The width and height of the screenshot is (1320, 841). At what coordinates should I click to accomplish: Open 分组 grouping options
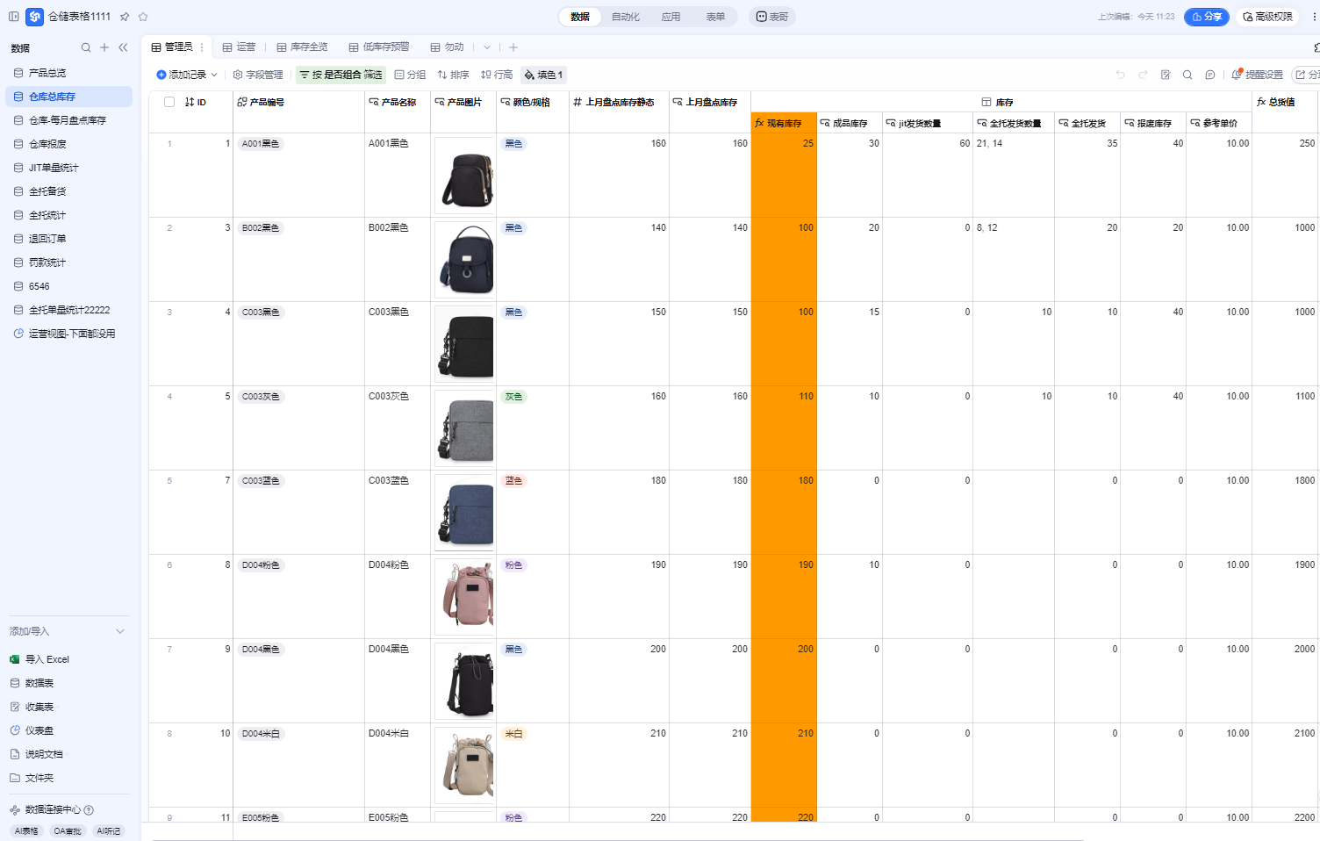(x=410, y=75)
